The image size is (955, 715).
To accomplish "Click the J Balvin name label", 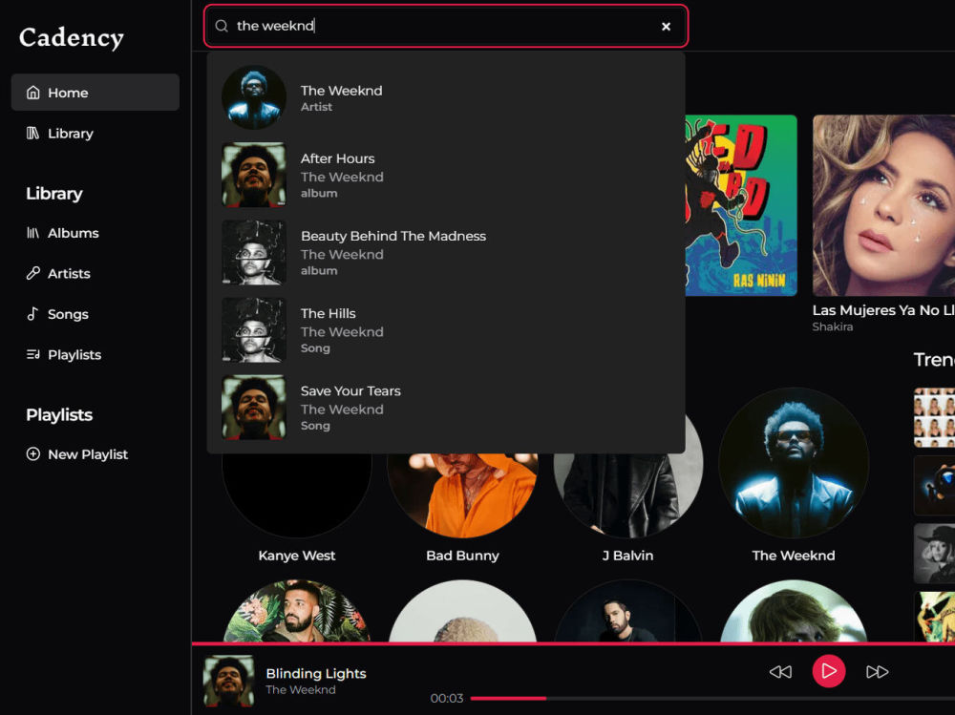I will pyautogui.click(x=628, y=556).
